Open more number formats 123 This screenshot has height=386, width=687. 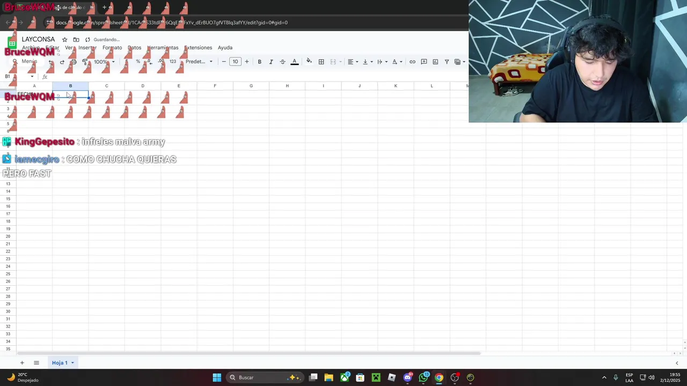(x=173, y=62)
